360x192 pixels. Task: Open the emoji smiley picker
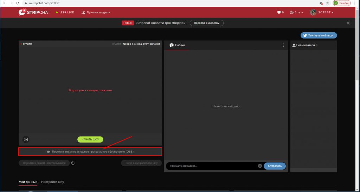tap(260, 166)
